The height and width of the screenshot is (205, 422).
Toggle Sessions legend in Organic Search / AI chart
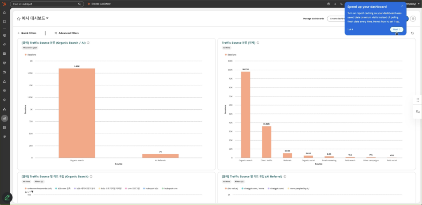tap(30, 55)
